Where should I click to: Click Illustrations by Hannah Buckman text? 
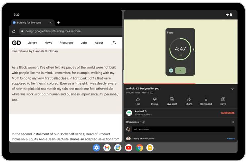pos(35,51)
